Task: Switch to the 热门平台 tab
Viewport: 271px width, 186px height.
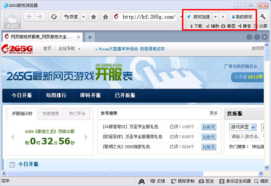Action: pyautogui.click(x=77, y=114)
